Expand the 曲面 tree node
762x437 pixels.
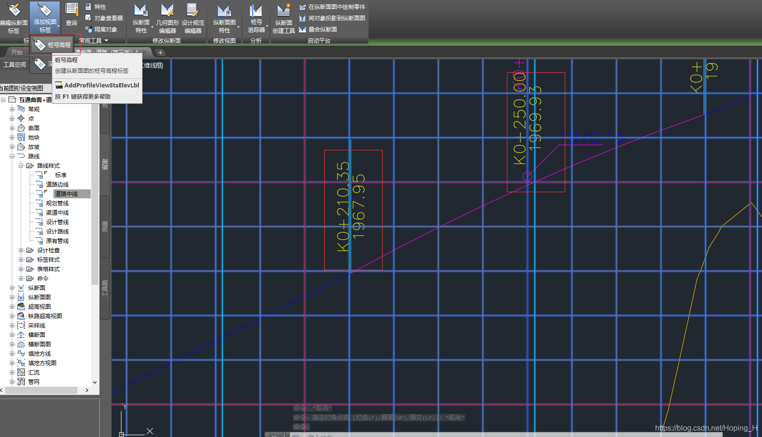tap(12, 128)
